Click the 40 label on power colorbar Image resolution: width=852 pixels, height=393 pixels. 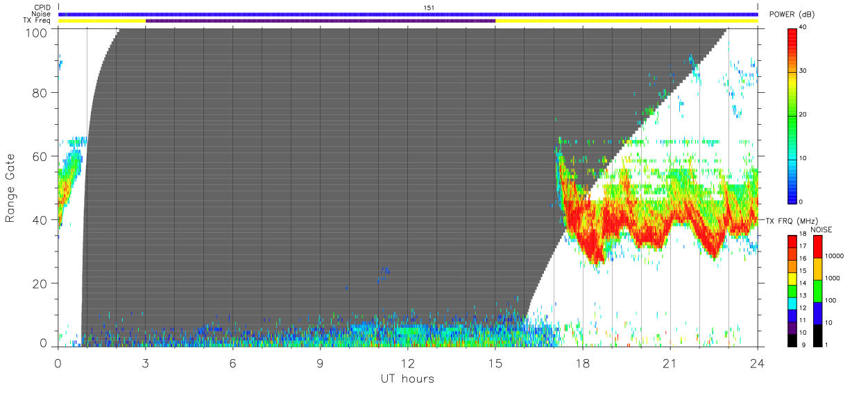pos(804,28)
